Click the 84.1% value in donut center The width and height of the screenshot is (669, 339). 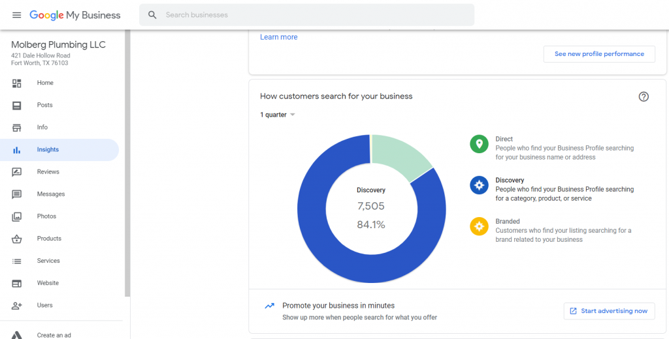371,225
